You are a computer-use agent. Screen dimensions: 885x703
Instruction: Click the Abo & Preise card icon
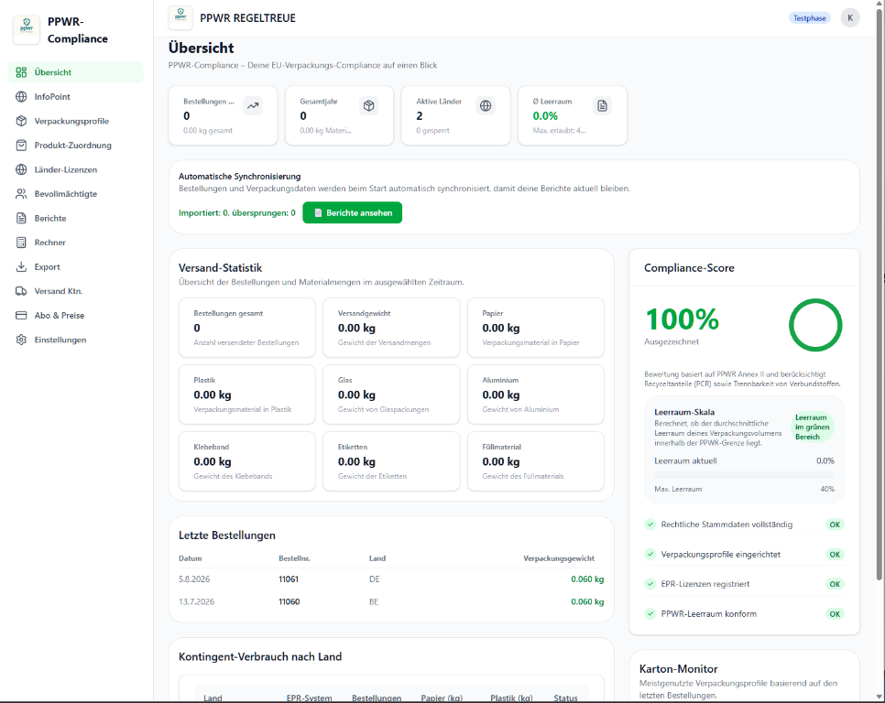click(x=21, y=315)
